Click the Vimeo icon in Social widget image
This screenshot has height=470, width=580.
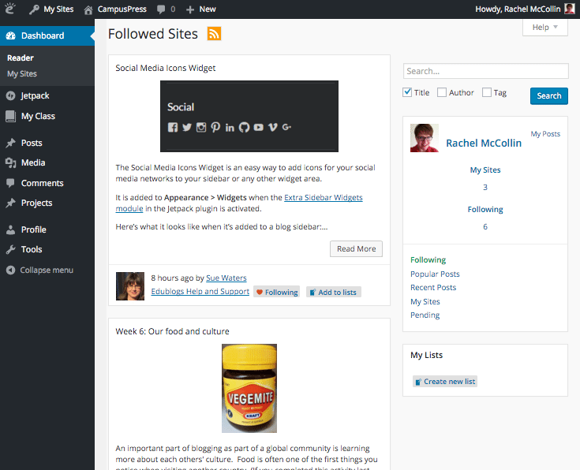click(272, 128)
